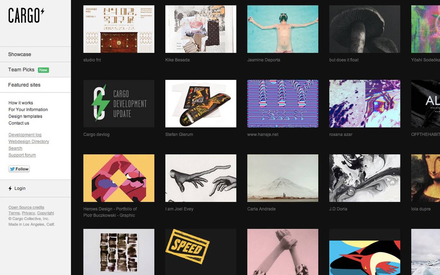
Task: Open the Jasmine Deporta swimmer thumbnail
Action: point(283,29)
